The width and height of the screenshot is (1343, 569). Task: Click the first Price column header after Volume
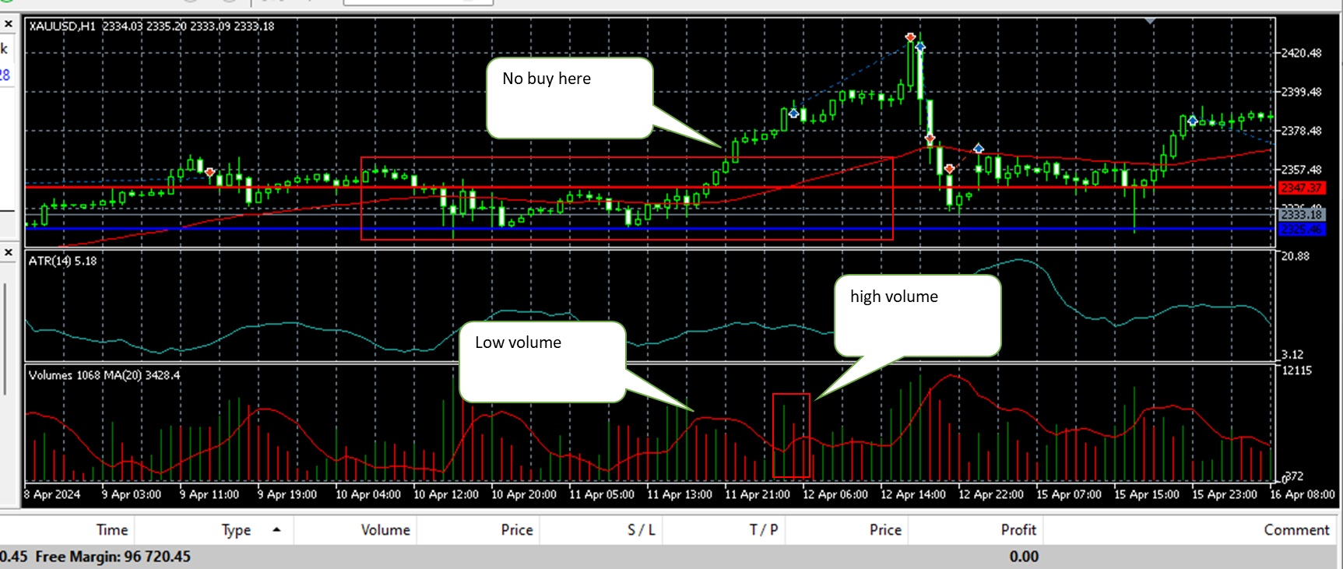coord(517,530)
